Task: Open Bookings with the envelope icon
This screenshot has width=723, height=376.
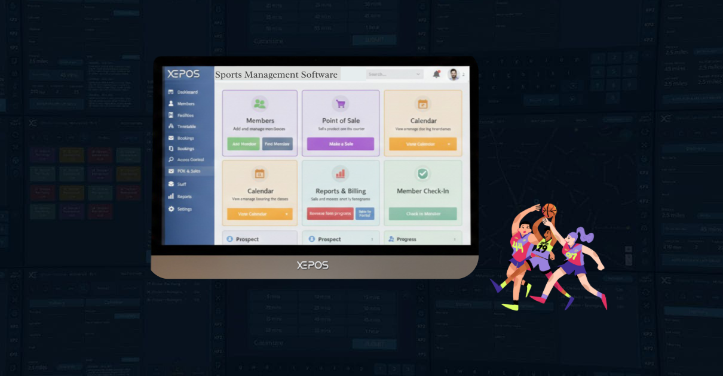Action: pos(171,138)
